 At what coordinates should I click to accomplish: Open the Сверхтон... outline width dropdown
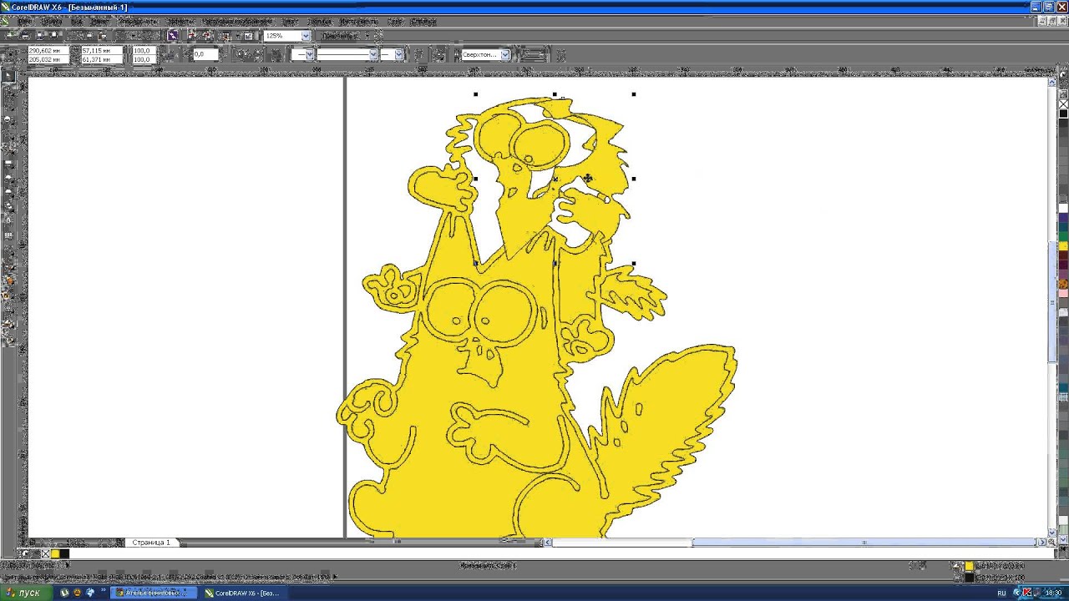505,54
